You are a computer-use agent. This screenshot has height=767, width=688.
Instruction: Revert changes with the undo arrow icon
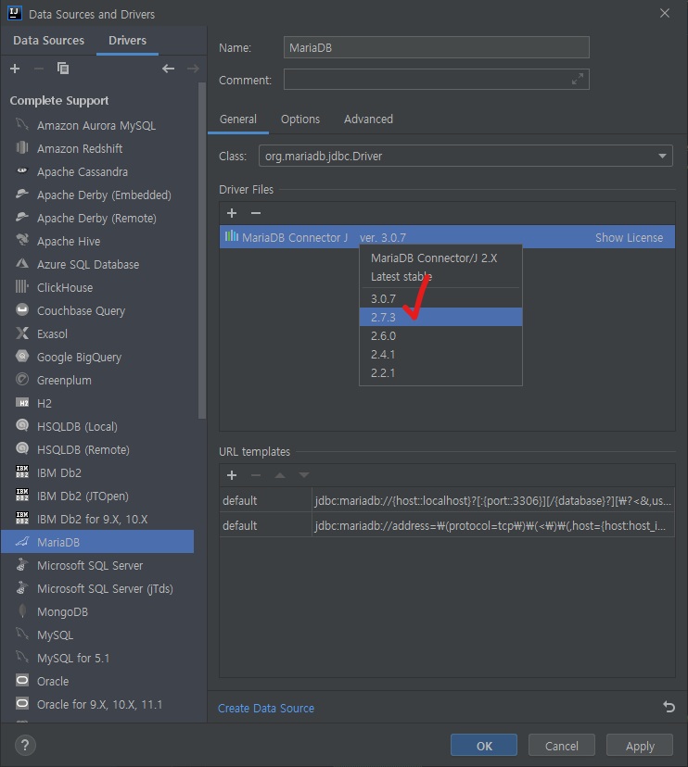coord(669,707)
